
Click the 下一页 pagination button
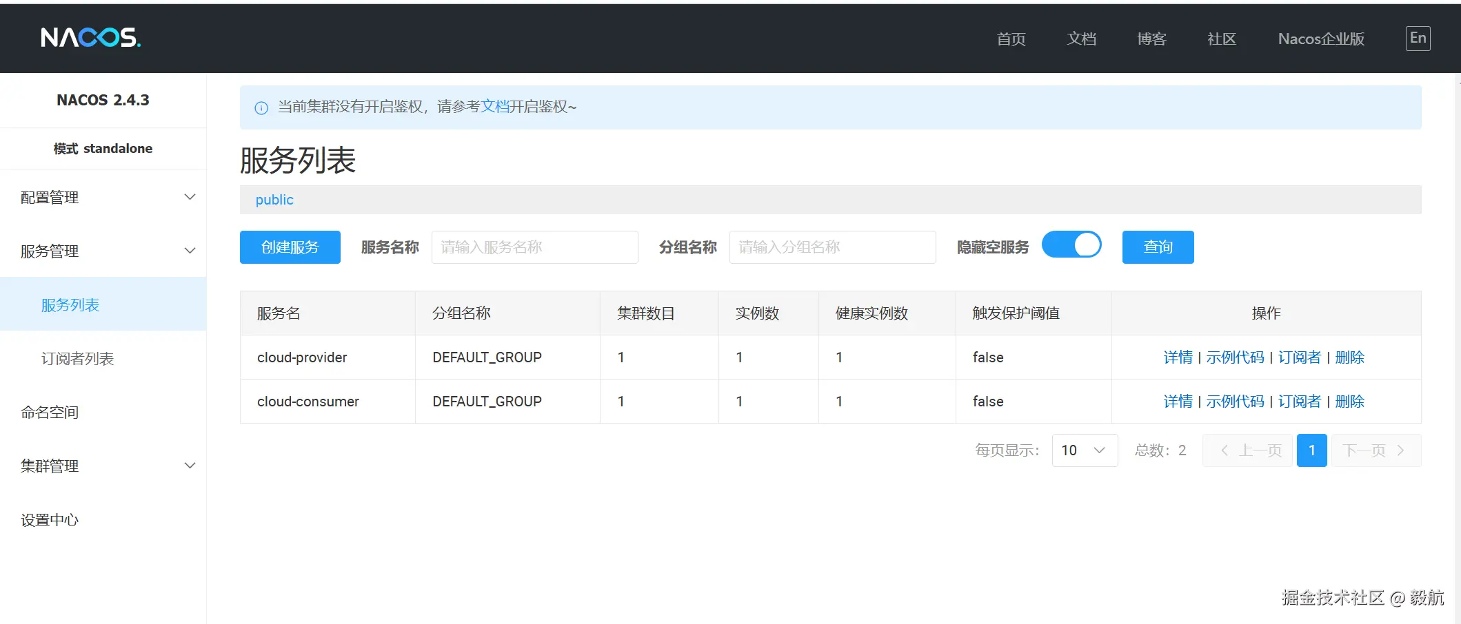tap(1376, 450)
